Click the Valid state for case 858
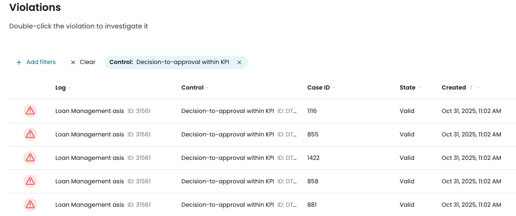 407,181
